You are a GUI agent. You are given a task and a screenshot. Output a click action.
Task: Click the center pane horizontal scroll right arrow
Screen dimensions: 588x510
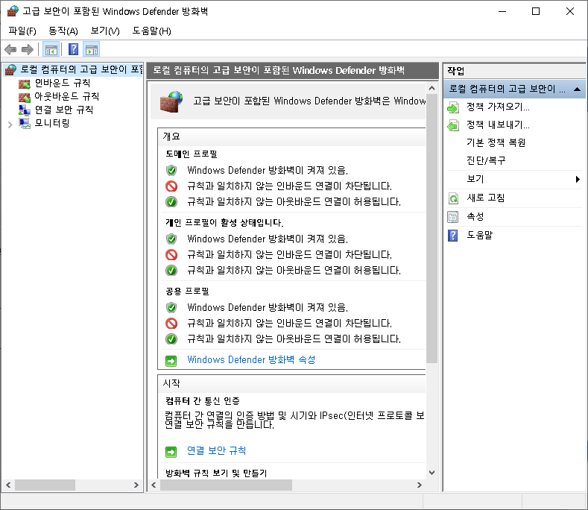(420, 485)
